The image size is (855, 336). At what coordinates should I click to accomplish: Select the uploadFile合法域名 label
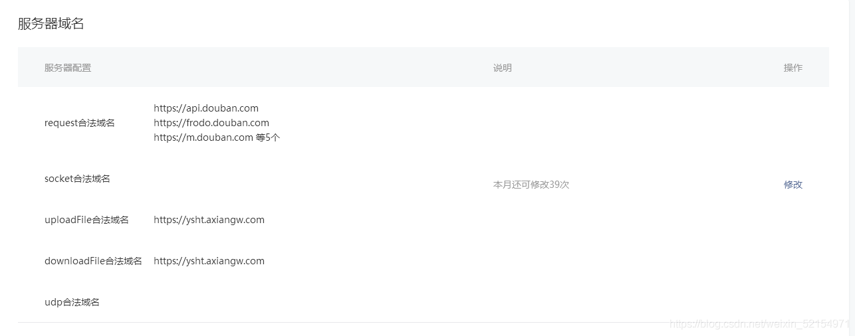(86, 220)
